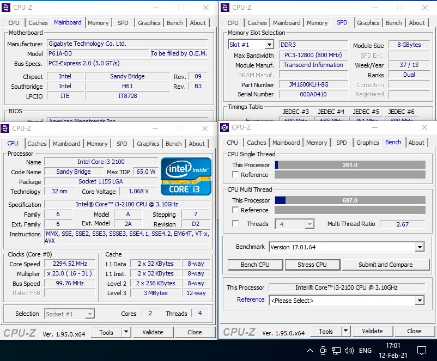Open hidden system tray icons chevron
The width and height of the screenshot is (437, 361).
pyautogui.click(x=310, y=351)
